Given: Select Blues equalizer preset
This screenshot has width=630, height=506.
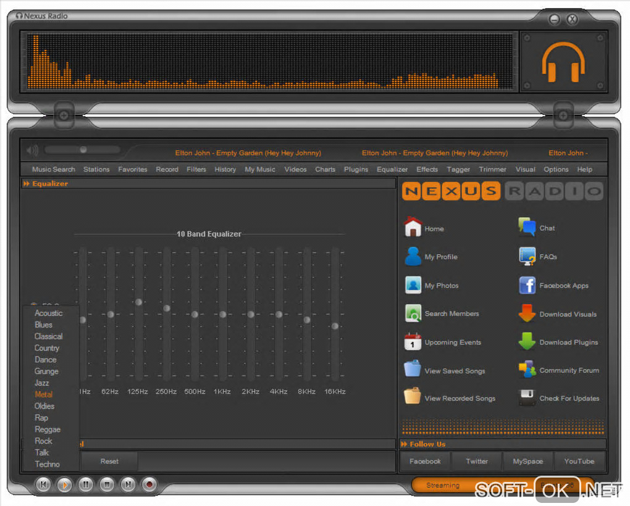Looking at the screenshot, I should (x=43, y=325).
